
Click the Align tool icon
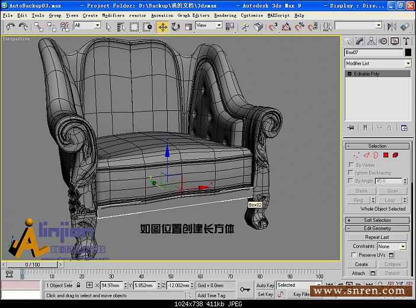(405, 27)
